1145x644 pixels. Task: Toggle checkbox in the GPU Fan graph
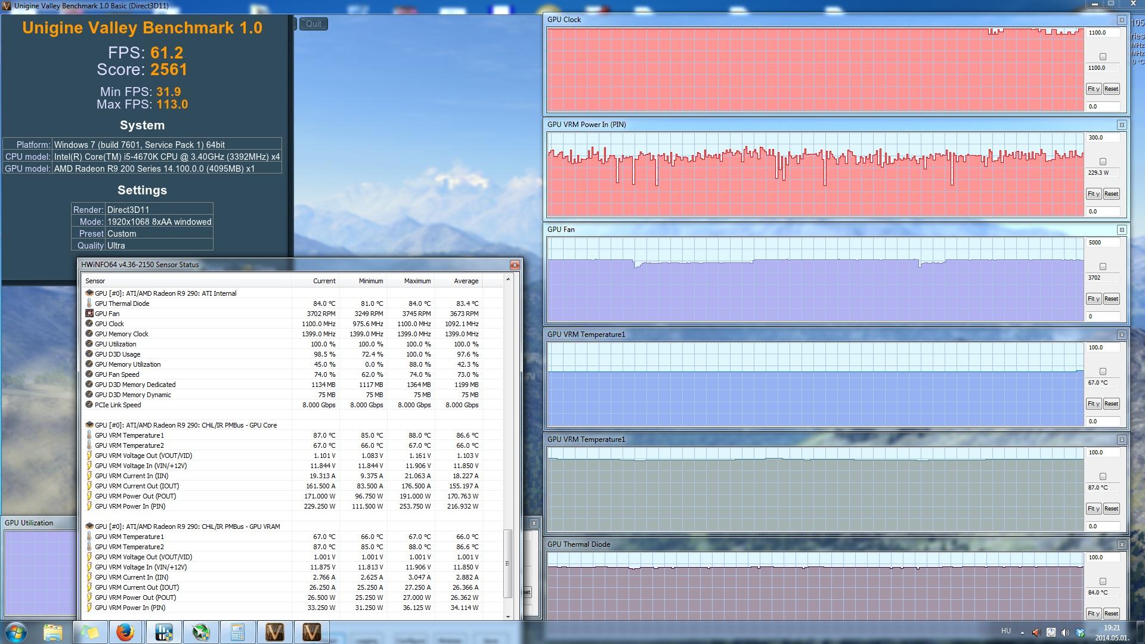(1103, 267)
